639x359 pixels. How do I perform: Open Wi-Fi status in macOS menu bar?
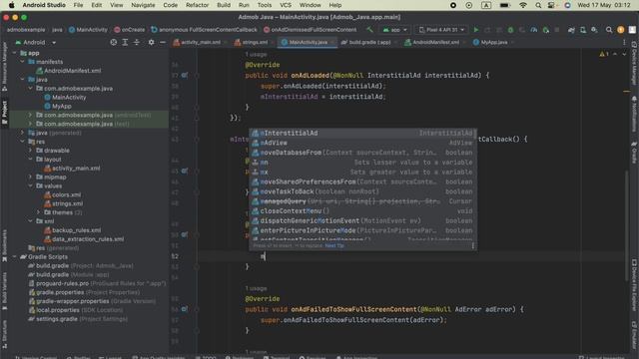523,5
